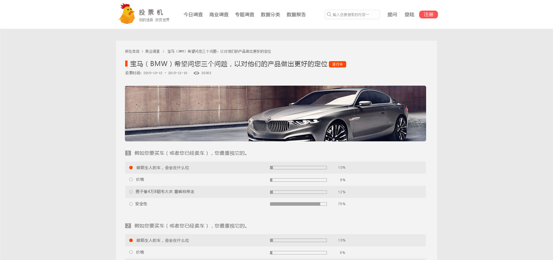Click the question 2 title text

191,226
